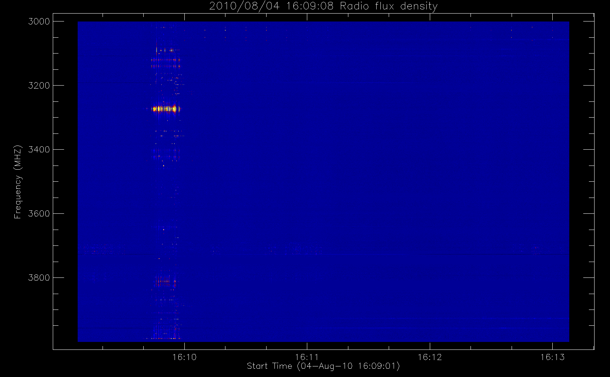Click the 16:13 time axis label
This screenshot has height=377, width=610.
click(x=552, y=357)
